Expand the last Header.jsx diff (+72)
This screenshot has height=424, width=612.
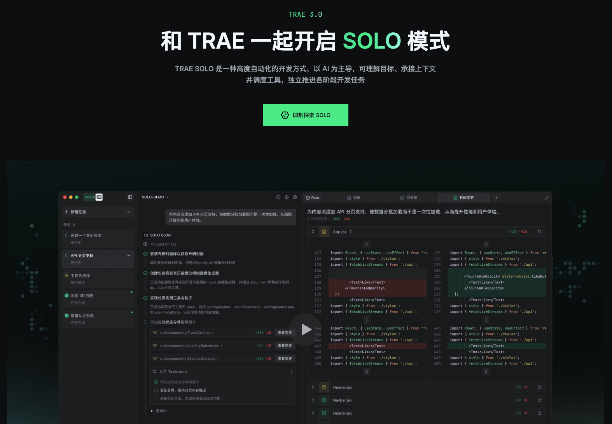coord(313,413)
